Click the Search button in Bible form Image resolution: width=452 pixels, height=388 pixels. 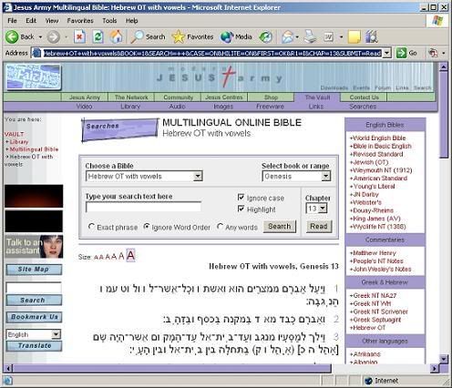[x=280, y=227]
